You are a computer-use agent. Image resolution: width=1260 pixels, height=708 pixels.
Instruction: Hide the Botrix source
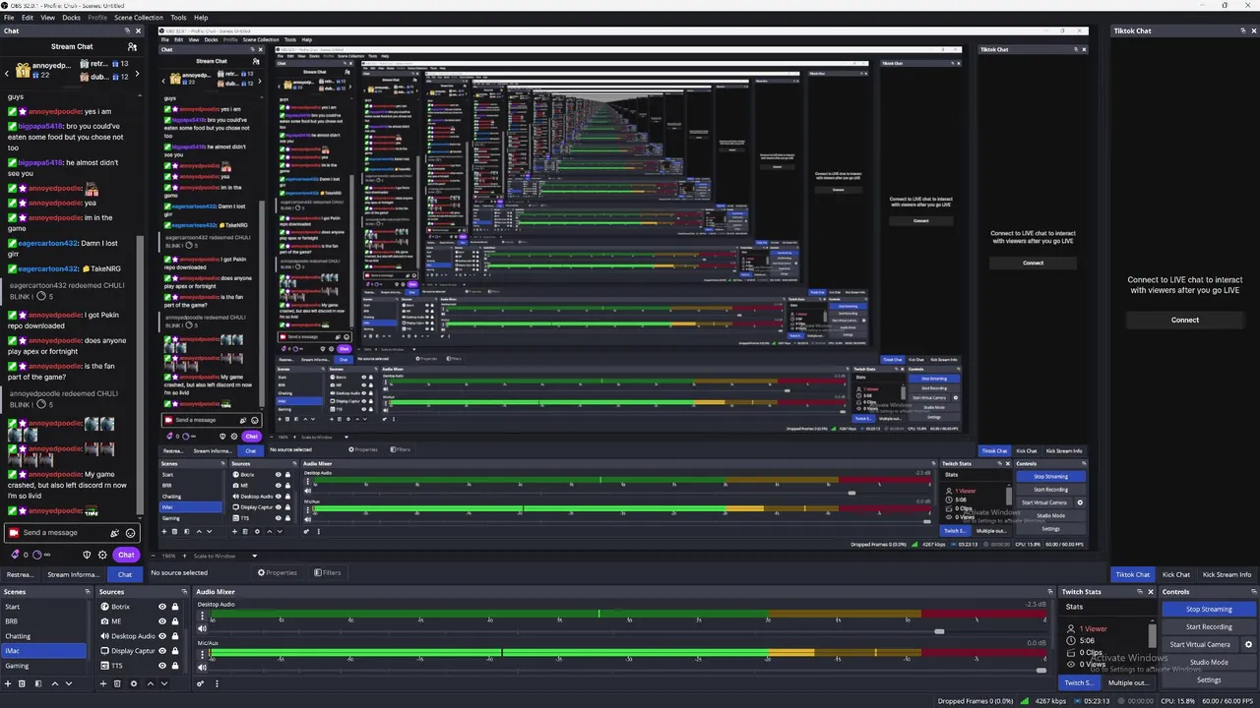click(x=162, y=607)
